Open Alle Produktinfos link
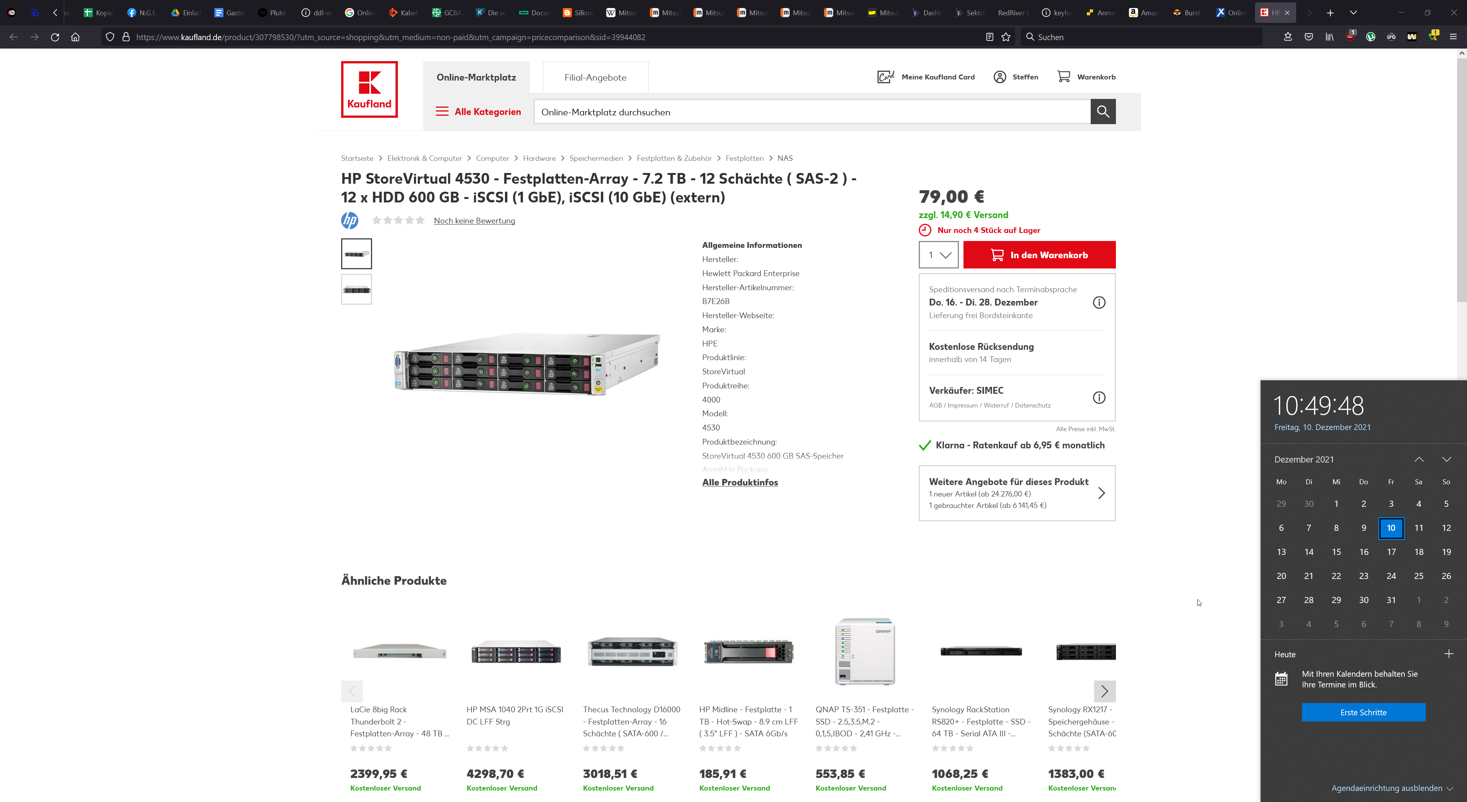Screen dimensions: 1467x802 point(740,482)
